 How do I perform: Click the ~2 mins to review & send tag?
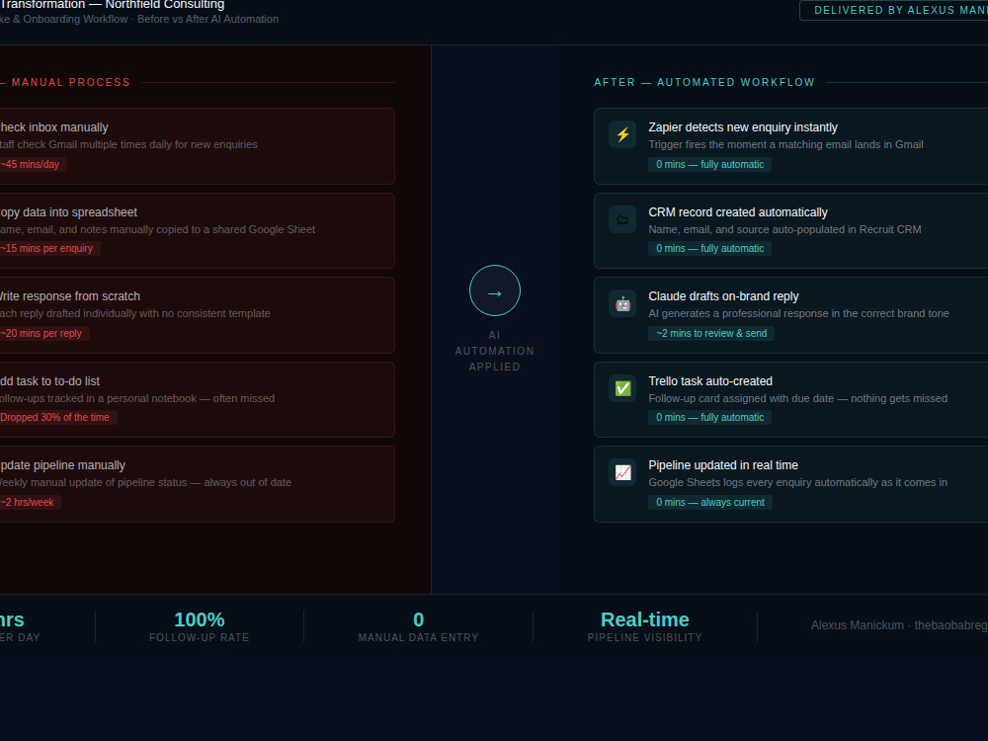(x=711, y=333)
